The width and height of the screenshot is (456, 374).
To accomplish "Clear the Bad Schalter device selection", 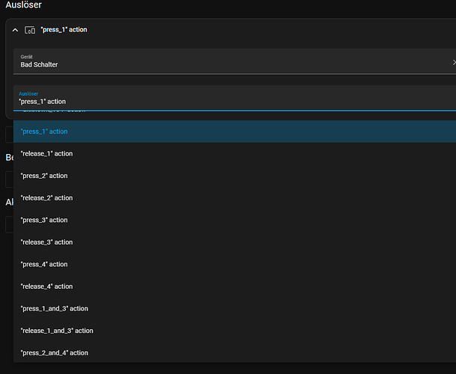I will coord(454,62).
